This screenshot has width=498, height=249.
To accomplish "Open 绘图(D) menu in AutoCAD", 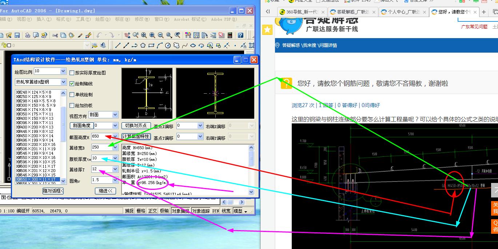I will [x=103, y=19].
